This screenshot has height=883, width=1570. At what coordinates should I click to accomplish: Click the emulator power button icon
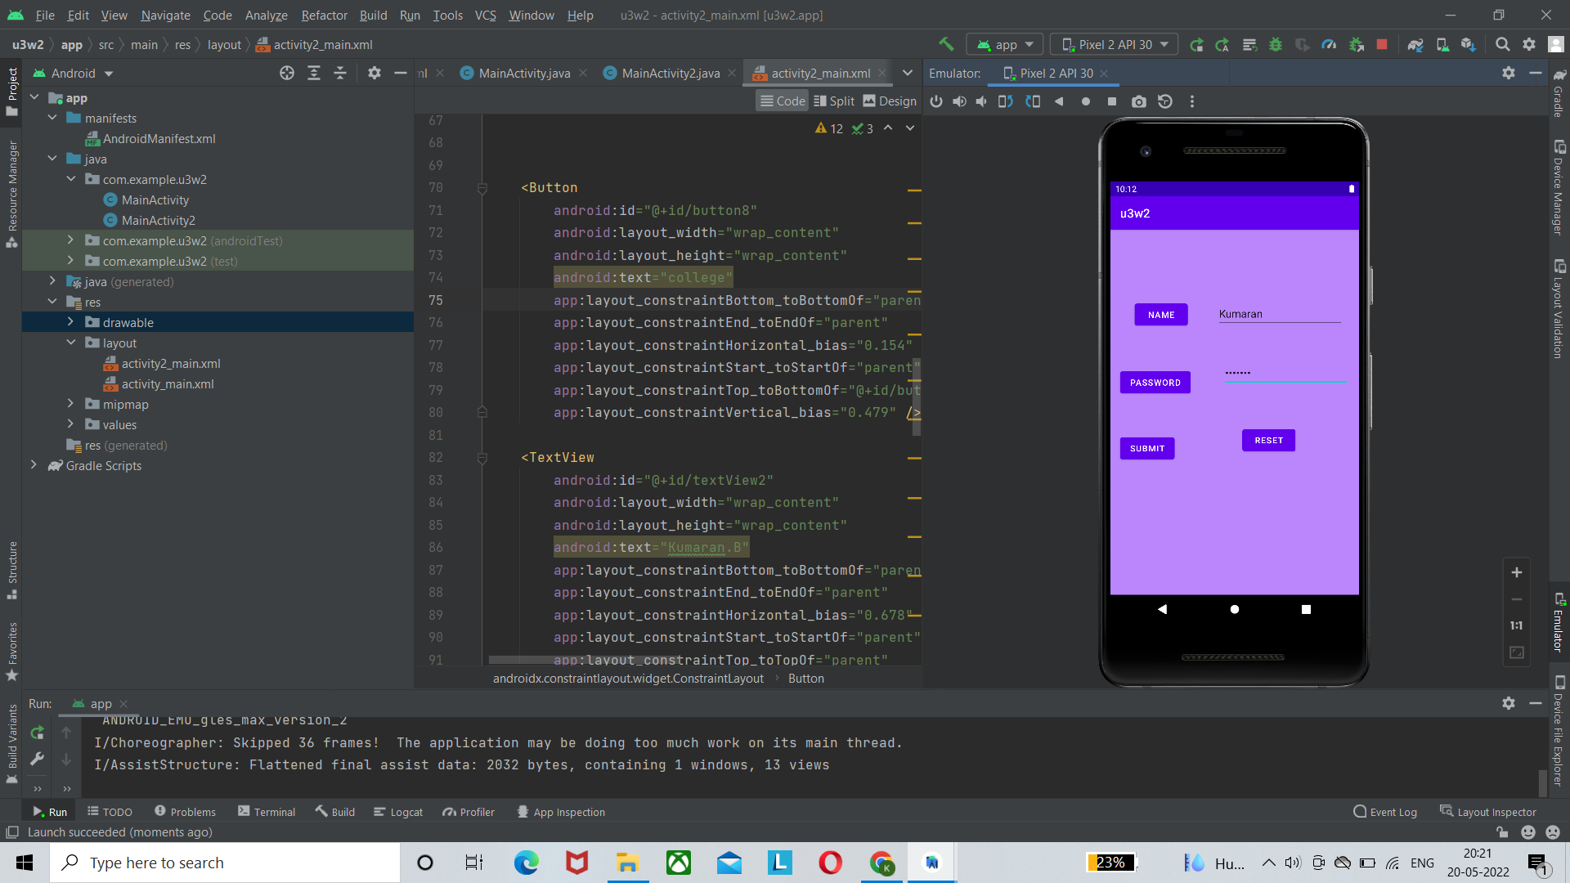(936, 101)
